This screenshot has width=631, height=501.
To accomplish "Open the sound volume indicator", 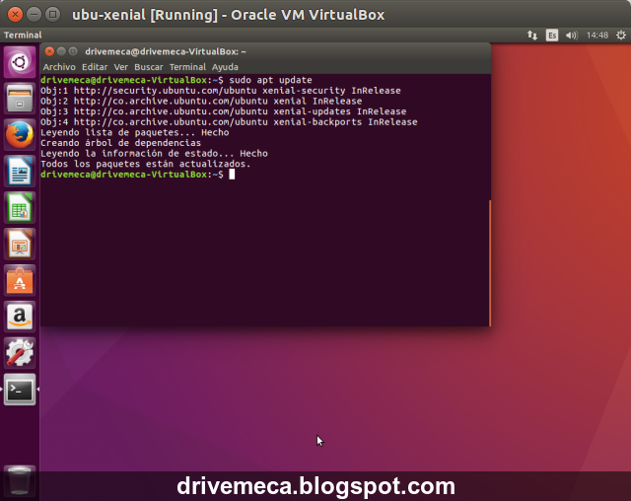I will [x=572, y=35].
